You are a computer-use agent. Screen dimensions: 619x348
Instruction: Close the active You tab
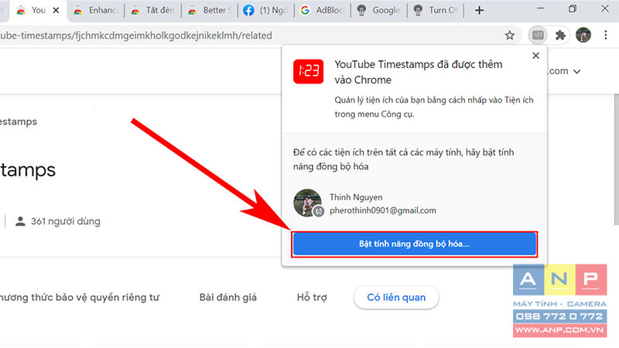[56, 10]
